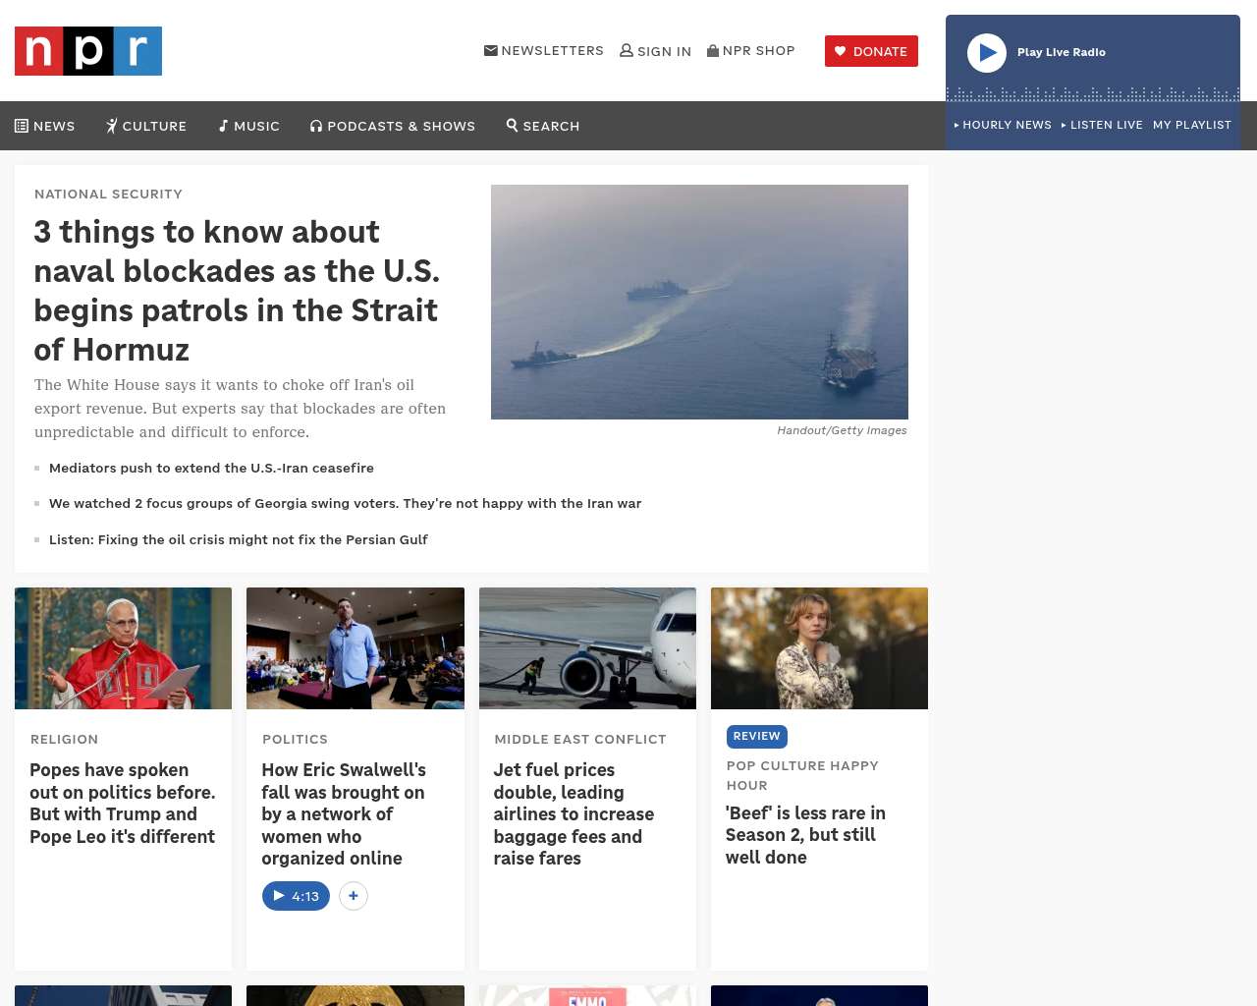Open My Playlist
This screenshot has width=1257, height=1006.
pos(1191,125)
